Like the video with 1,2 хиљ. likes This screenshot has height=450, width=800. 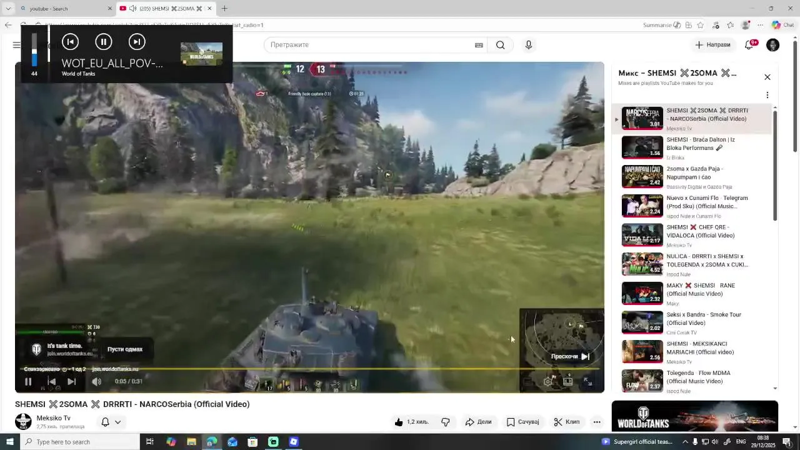tap(411, 422)
